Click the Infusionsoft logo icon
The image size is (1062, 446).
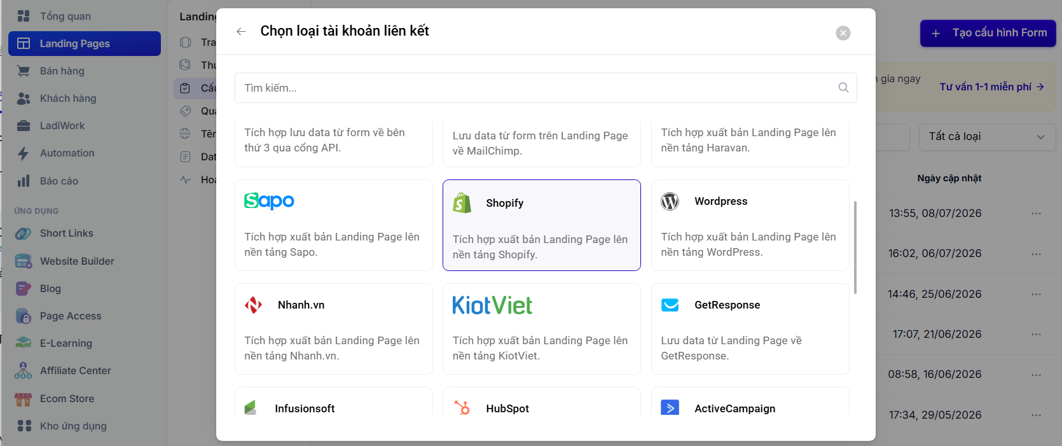[x=251, y=408]
